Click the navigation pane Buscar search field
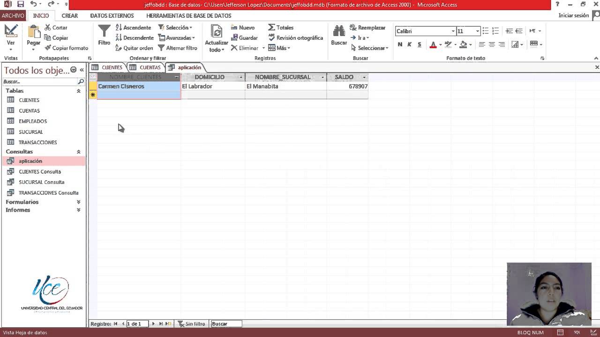Image resolution: width=600 pixels, height=337 pixels. (x=40, y=81)
